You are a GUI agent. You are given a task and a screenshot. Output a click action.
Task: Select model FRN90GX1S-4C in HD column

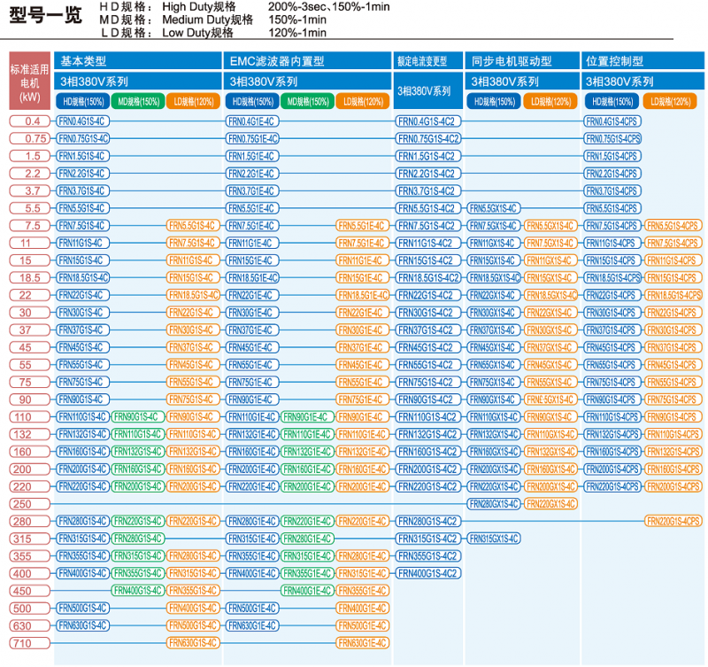point(494,399)
